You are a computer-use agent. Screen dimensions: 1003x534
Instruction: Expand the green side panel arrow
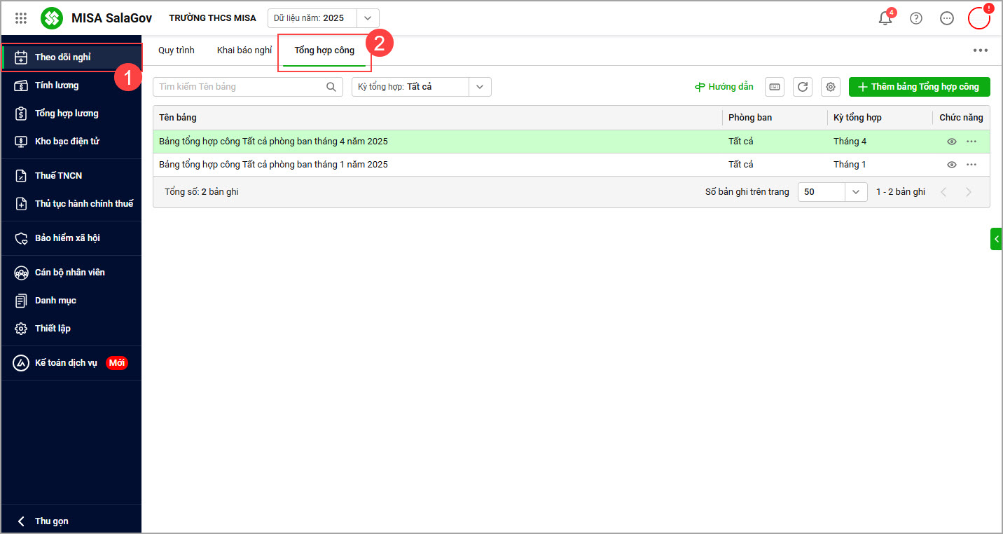pyautogui.click(x=996, y=239)
